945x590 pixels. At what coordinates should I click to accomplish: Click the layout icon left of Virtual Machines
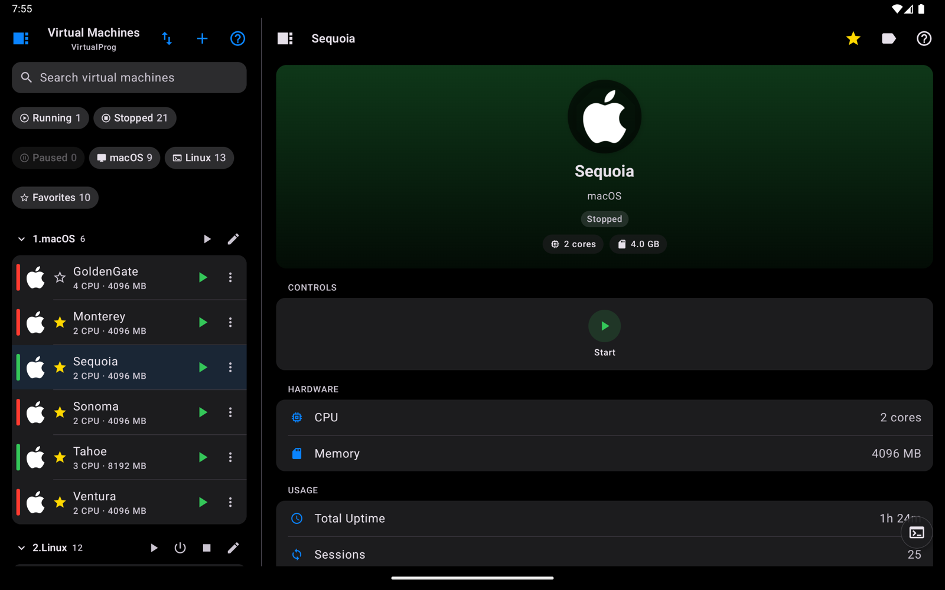coord(21,38)
